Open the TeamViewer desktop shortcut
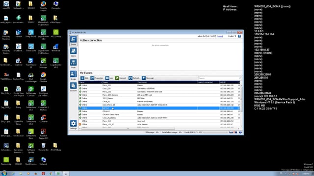This screenshot has width=314, height=176. 31,63
